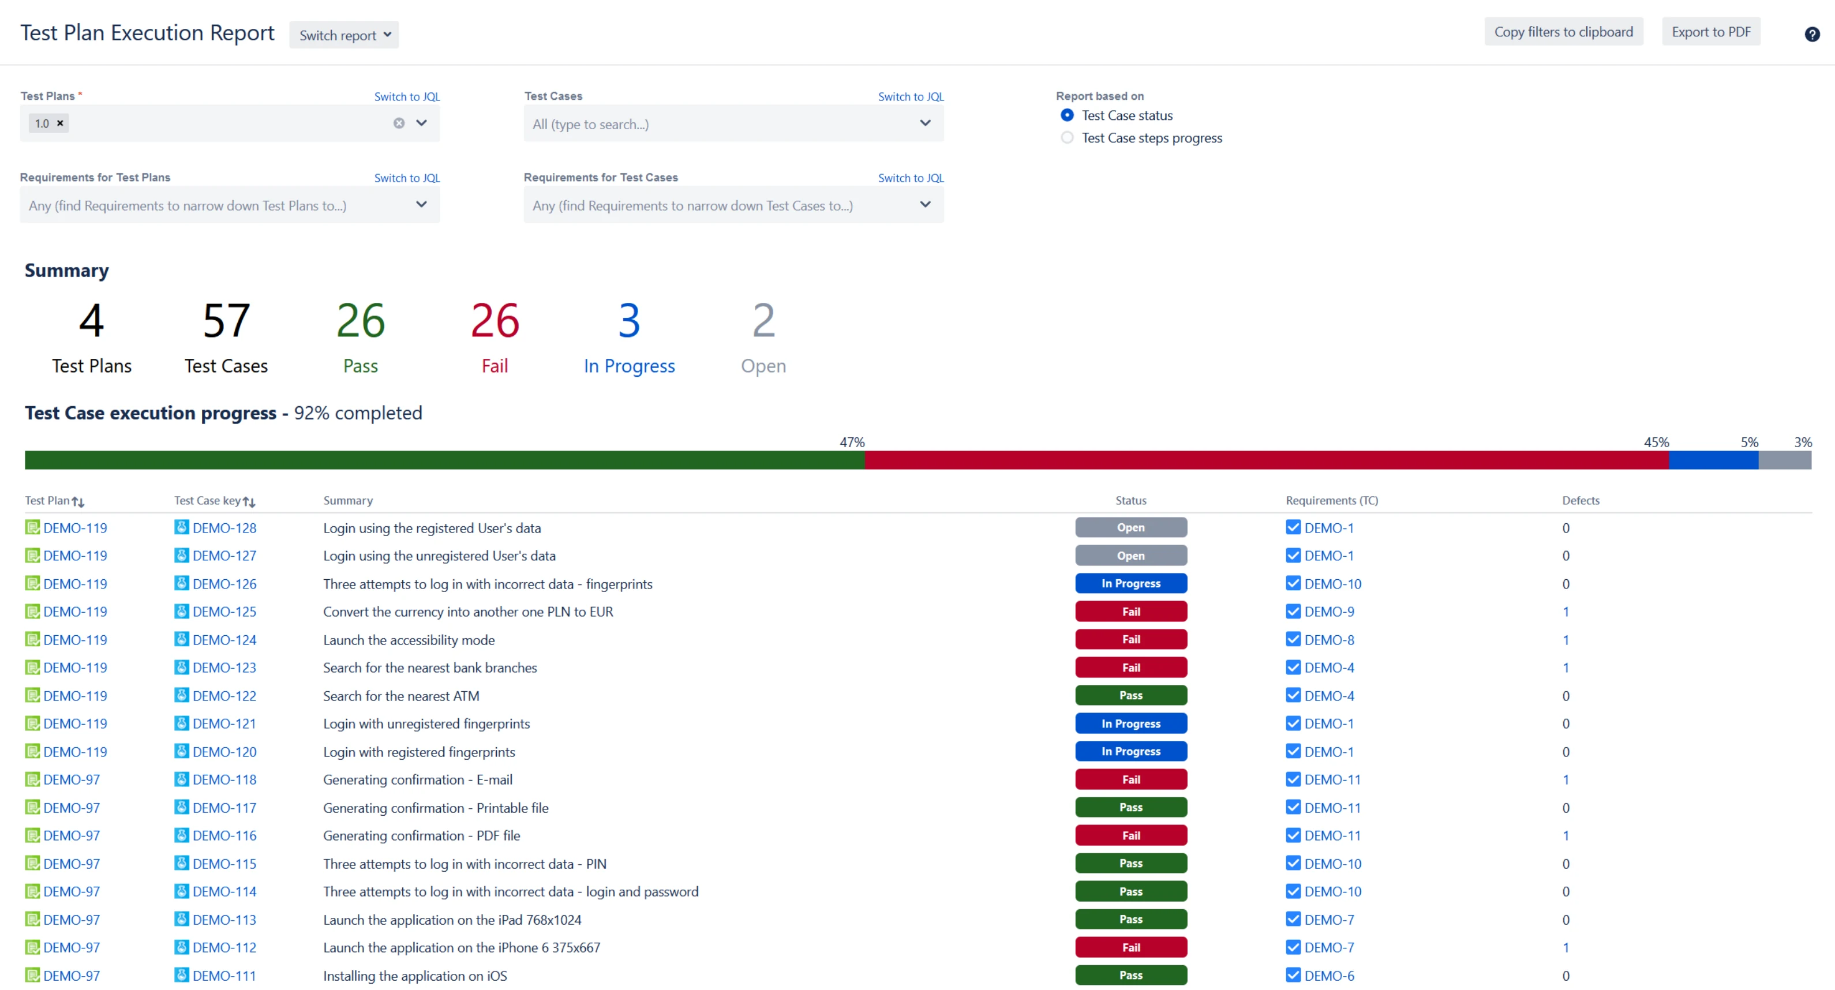
Task: Click Copy filters to clipboard button
Action: (x=1563, y=32)
